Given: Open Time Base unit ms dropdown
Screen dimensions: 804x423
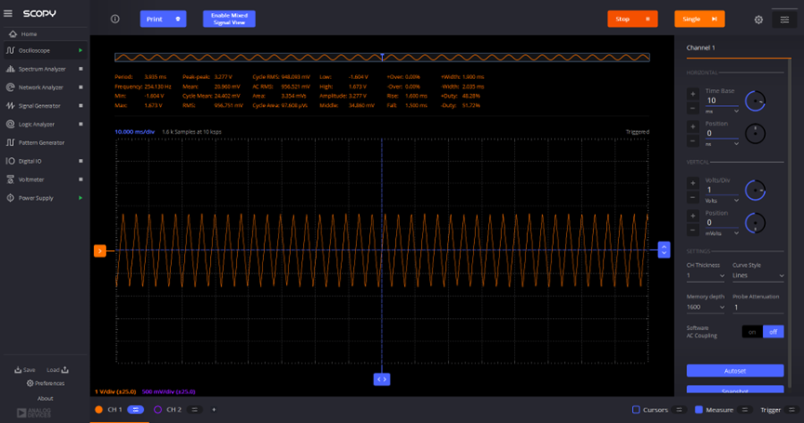Looking at the screenshot, I should (x=721, y=112).
